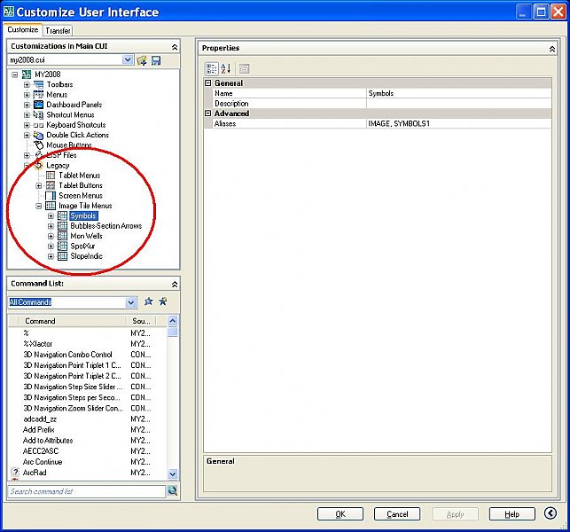Collapse the Advanced property category
Viewport: 570px width, 532px height.
coord(208,113)
